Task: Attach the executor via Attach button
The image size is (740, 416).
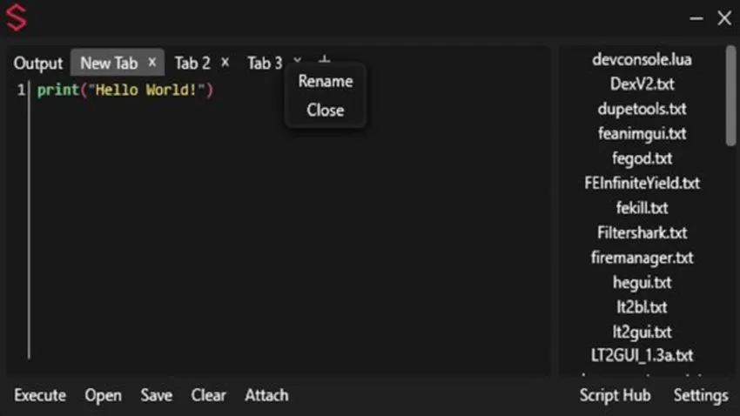Action: pyautogui.click(x=266, y=395)
